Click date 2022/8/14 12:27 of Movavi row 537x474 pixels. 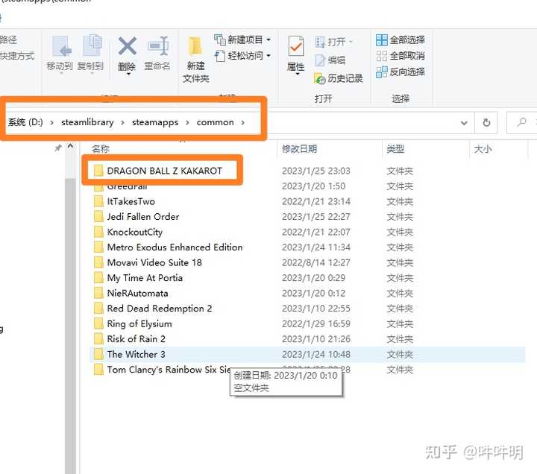coord(316,262)
